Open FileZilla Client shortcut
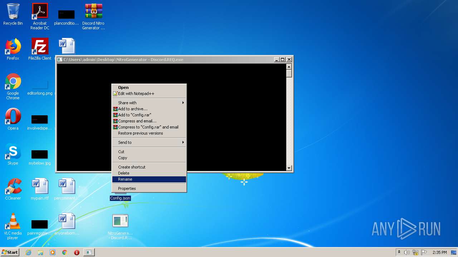 tap(40, 49)
